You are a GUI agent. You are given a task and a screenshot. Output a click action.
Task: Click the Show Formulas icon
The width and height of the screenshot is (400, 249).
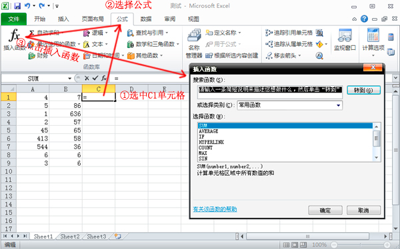point(319,33)
